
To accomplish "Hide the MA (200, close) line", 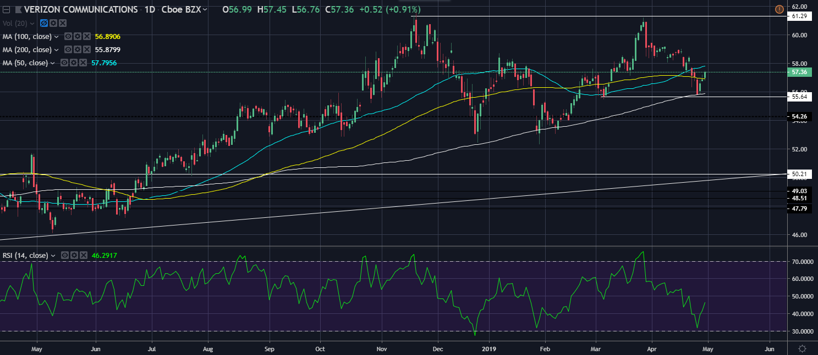I will pyautogui.click(x=68, y=49).
